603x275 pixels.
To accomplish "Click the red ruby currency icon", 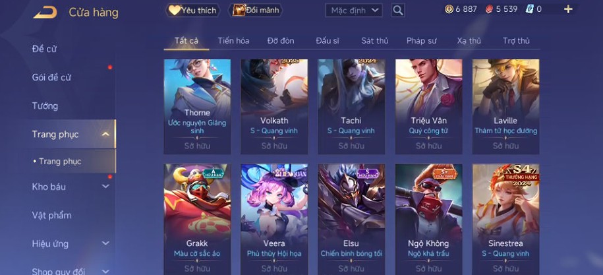I will pyautogui.click(x=489, y=9).
